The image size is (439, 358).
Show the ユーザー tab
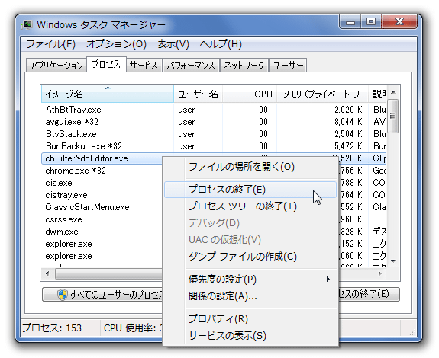click(x=288, y=66)
